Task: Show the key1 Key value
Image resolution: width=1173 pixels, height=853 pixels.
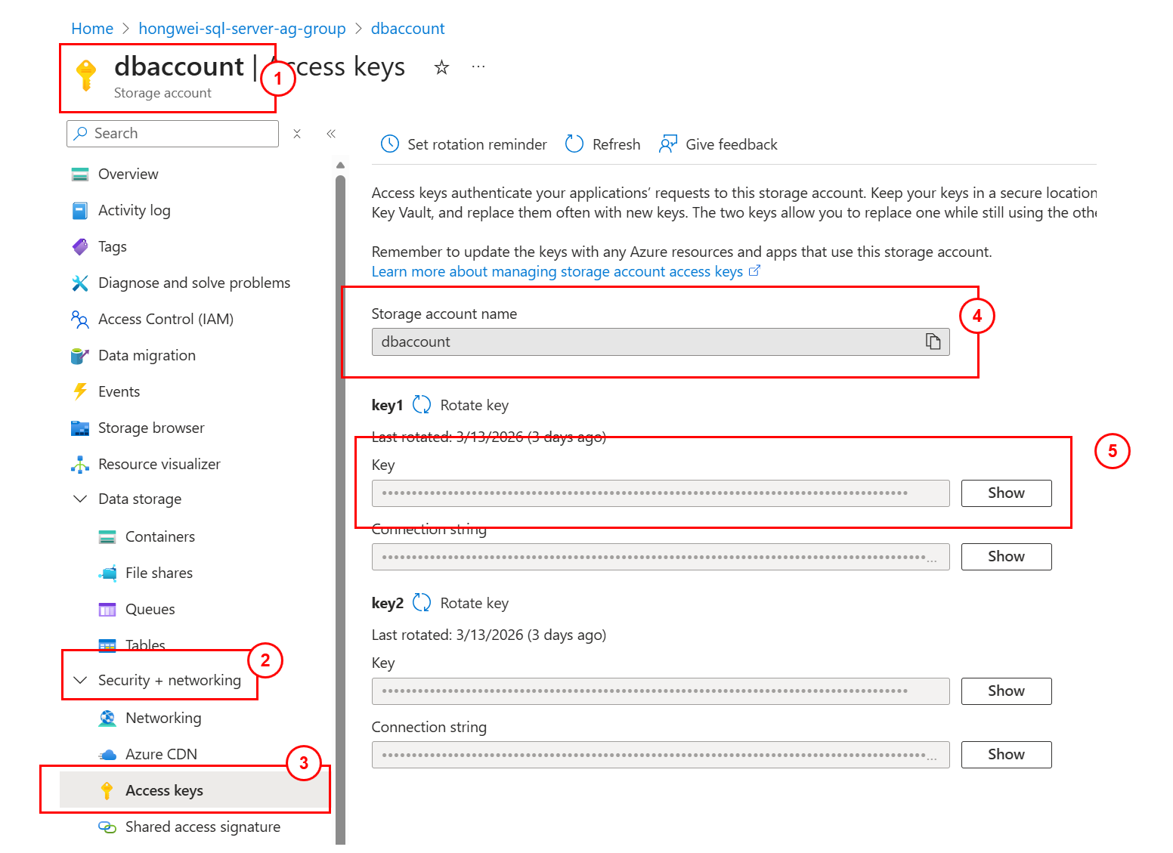Action: (x=1006, y=493)
